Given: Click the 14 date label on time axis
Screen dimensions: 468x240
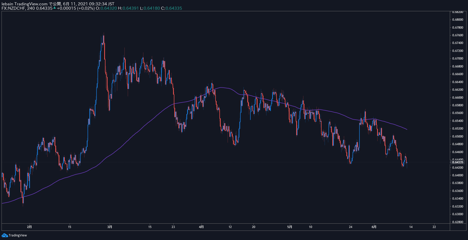Looking at the screenshot, I should pos(411,227).
